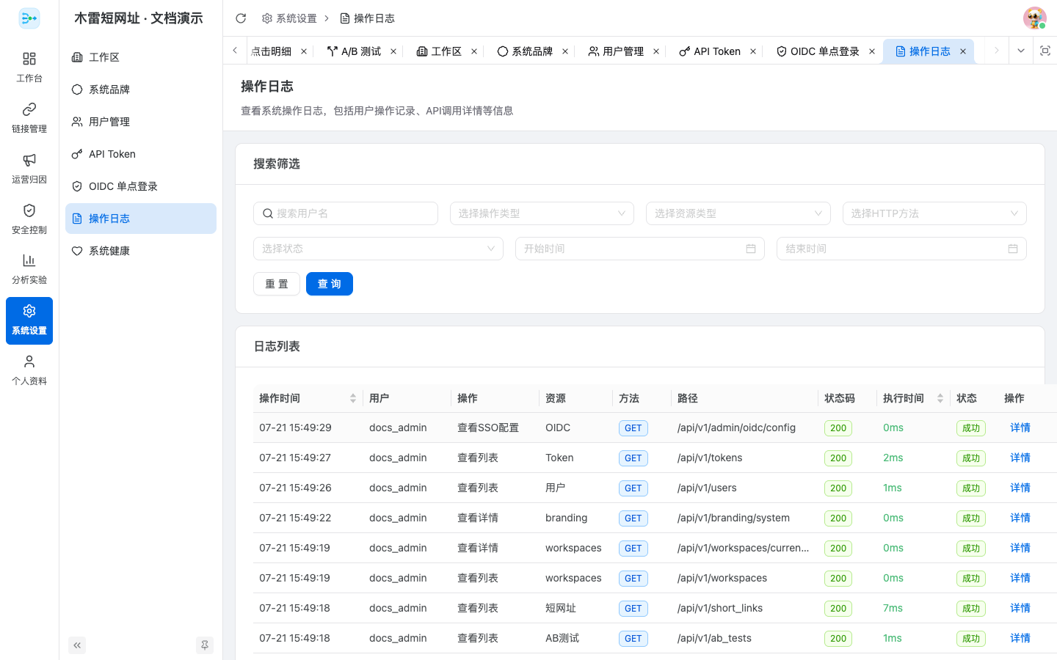Close the 用户管理 tab
This screenshot has width=1057, height=660.
(x=656, y=51)
